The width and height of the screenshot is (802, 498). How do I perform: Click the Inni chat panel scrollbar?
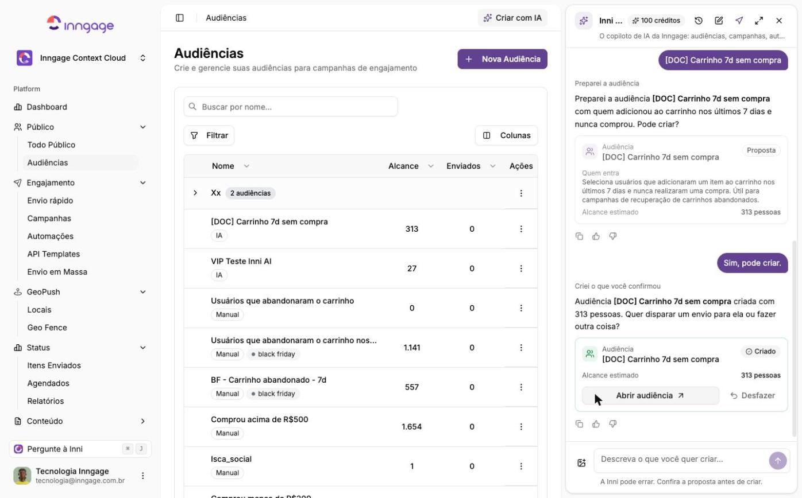(795, 339)
